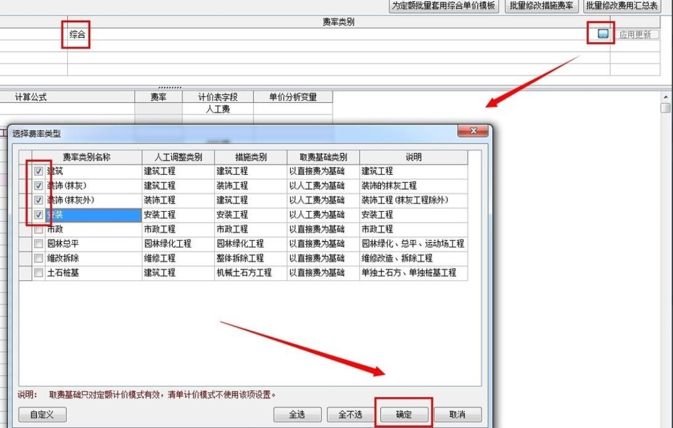Click the 单价分析变量 column header
The image size is (673, 428).
coord(293,97)
